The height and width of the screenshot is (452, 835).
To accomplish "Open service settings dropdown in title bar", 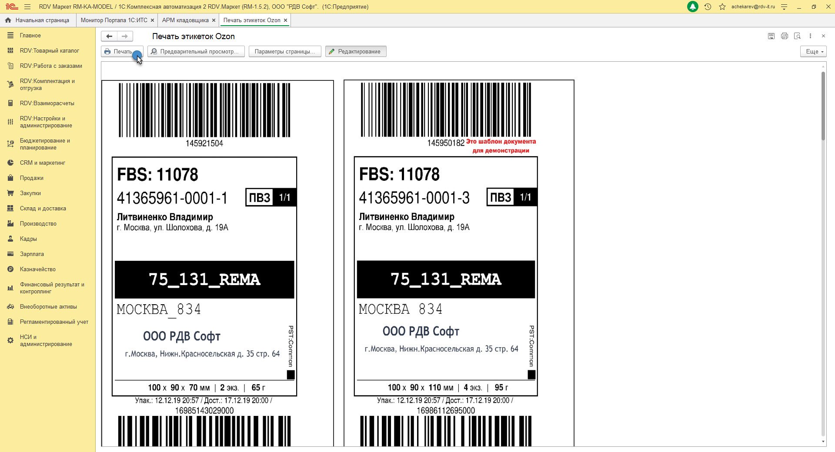I will tap(784, 7).
